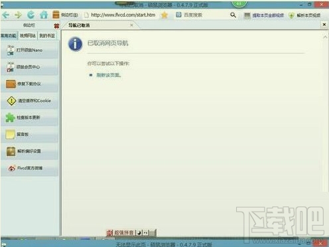Open 打开硕鼠Nano from the sidebar
This screenshot has width=329, height=247.
tap(30, 50)
